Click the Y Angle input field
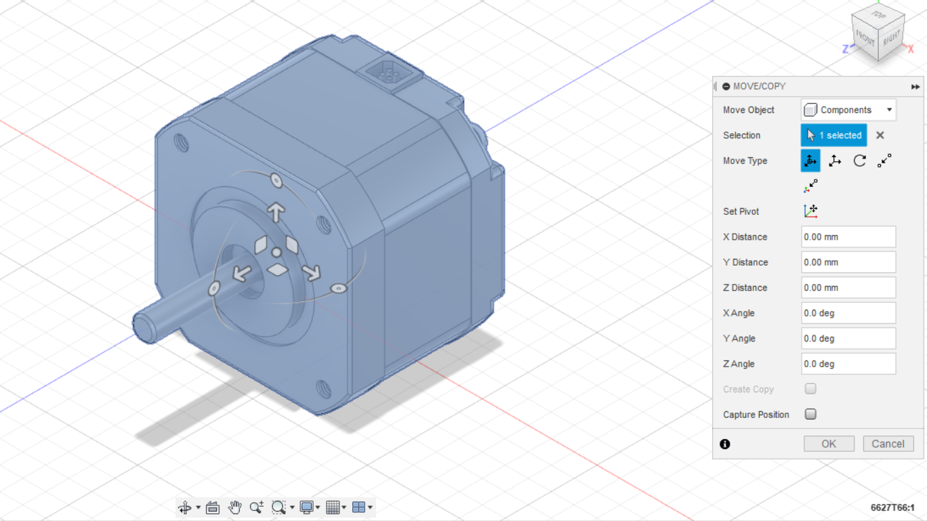Image resolution: width=927 pixels, height=521 pixels. (848, 338)
